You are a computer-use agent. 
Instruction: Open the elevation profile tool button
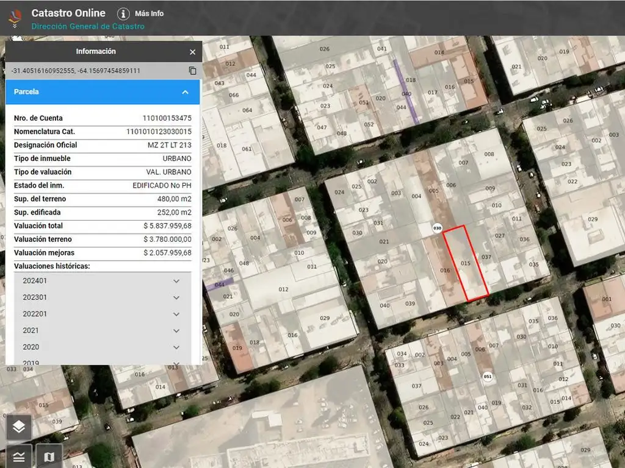point(19,456)
